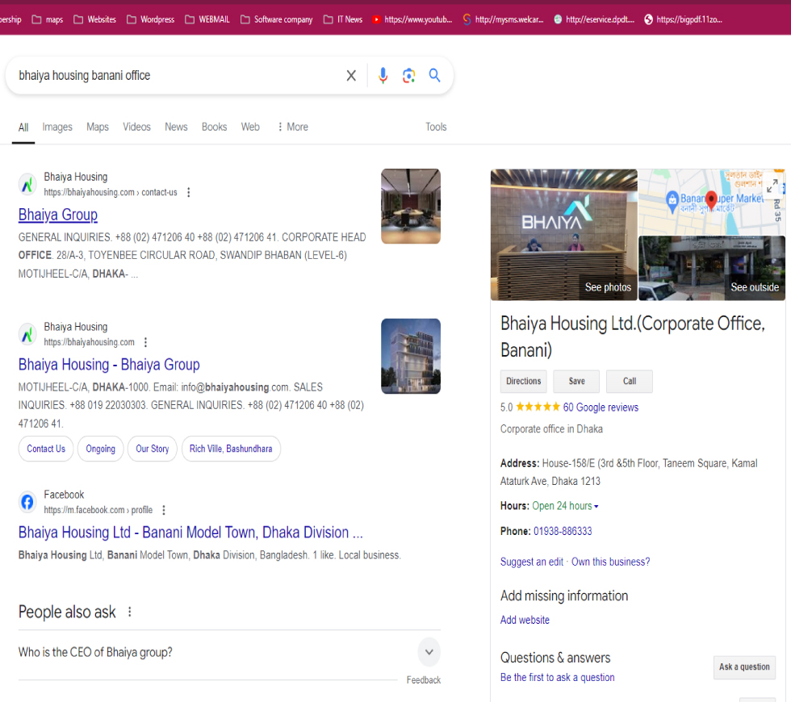Switch to the Books tab
The image size is (791, 702).
click(215, 127)
